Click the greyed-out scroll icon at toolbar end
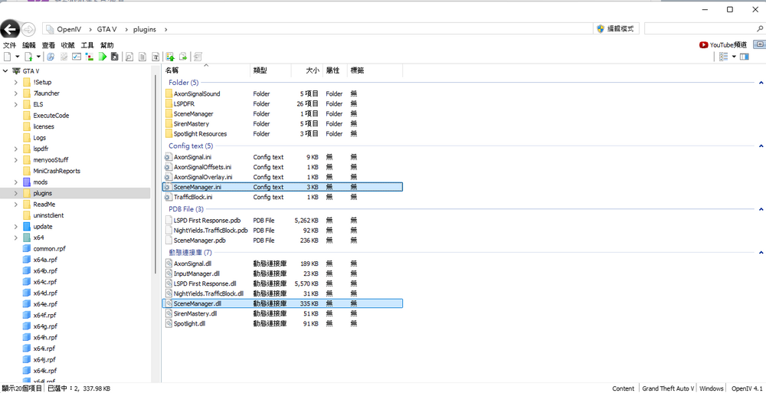This screenshot has height=393, width=766. click(x=198, y=57)
